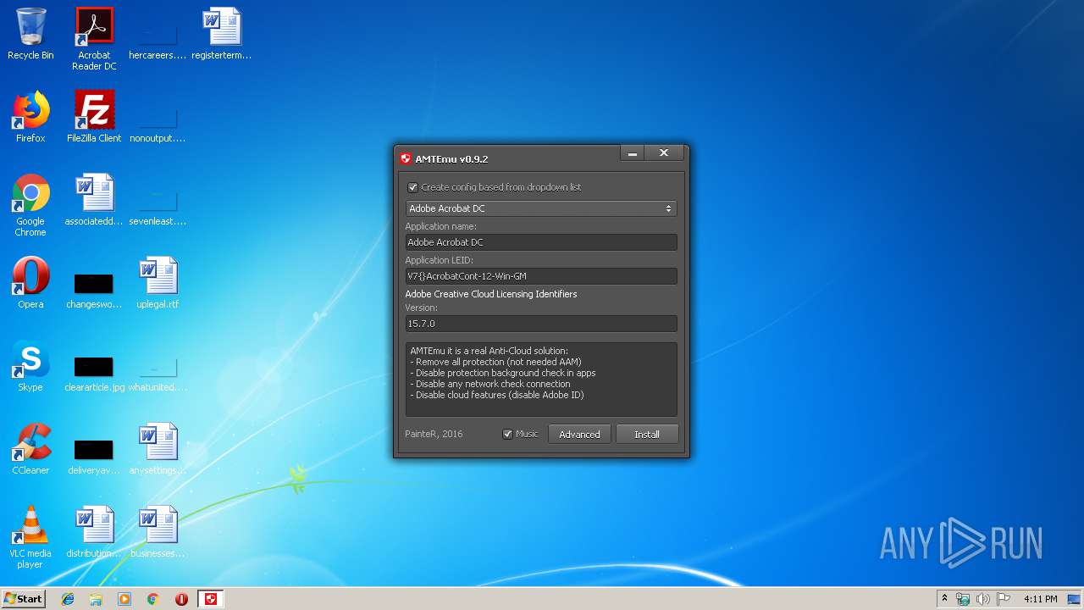Open the Firefox desktop shortcut

click(x=30, y=117)
